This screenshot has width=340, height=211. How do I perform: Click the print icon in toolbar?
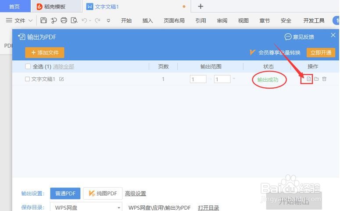click(x=64, y=20)
